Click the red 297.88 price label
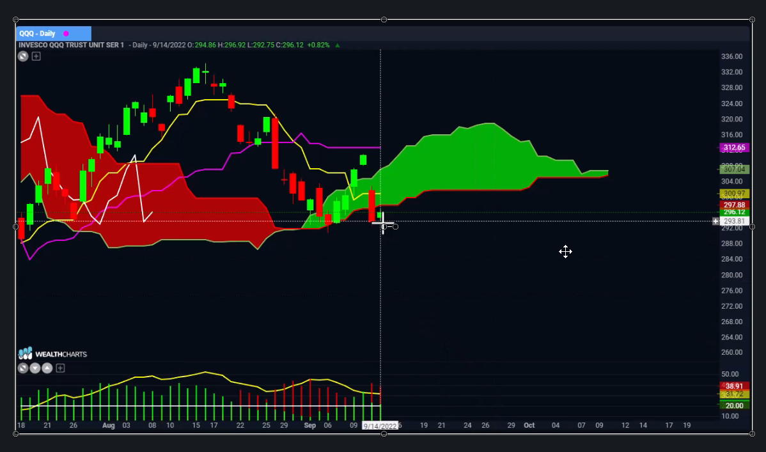Viewport: 766px width, 452px height. 734,205
